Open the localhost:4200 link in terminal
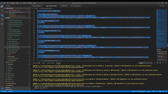The width and height of the screenshot is (168, 94). (x=93, y=86)
